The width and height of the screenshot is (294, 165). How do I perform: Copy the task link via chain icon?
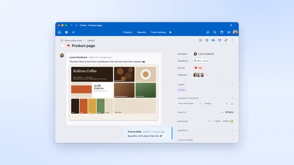[x=226, y=40]
